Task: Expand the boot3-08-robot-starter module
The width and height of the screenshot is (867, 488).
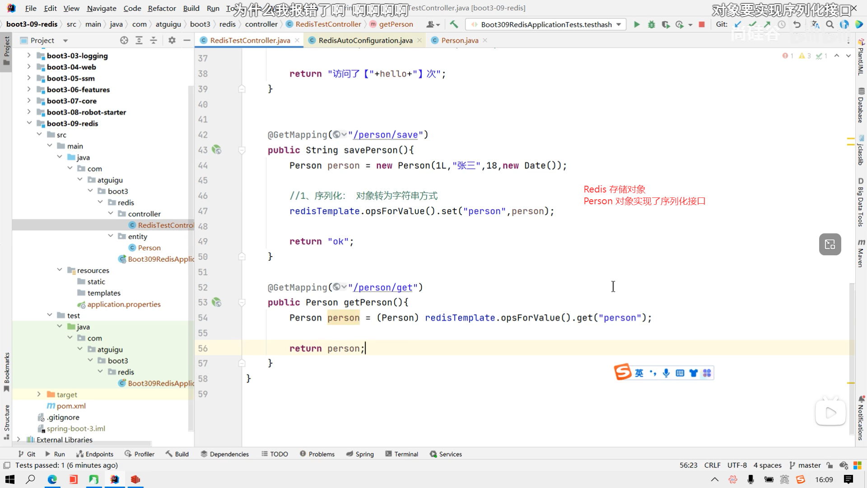Action: click(29, 112)
